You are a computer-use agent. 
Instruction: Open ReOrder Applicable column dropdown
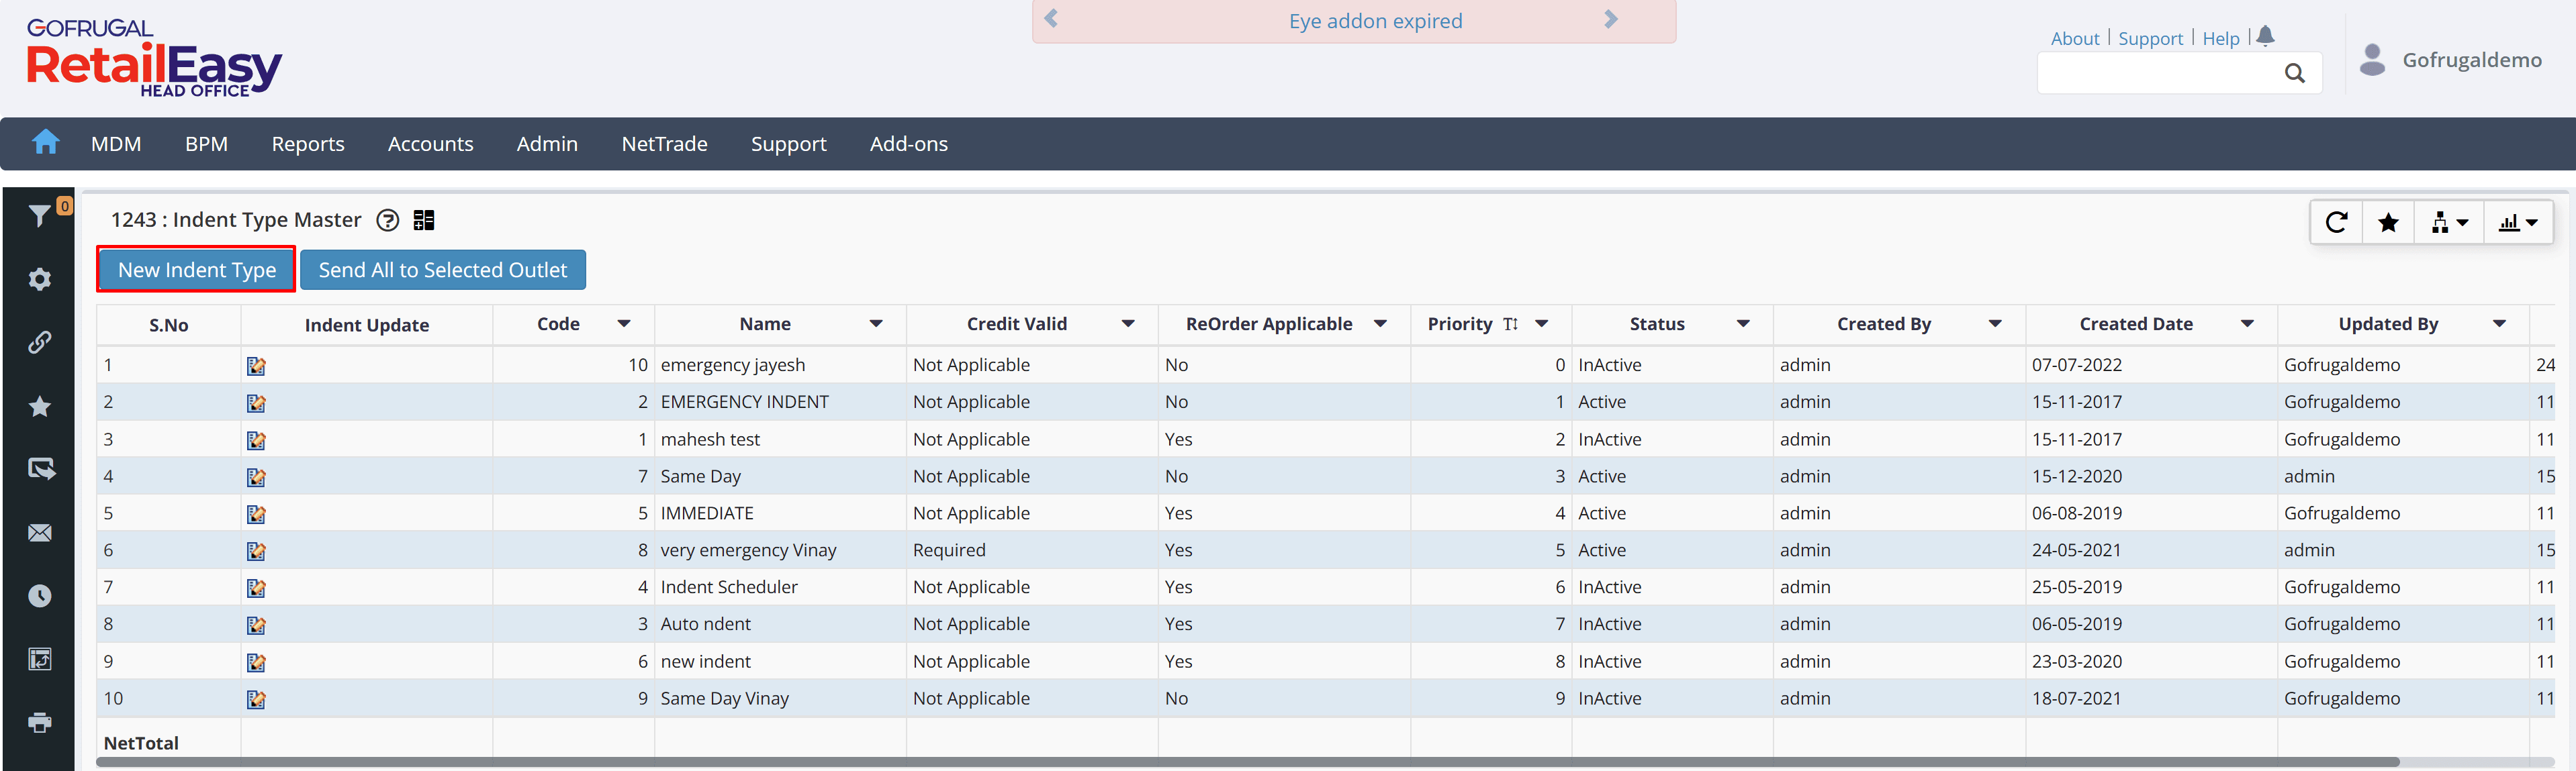point(1380,323)
